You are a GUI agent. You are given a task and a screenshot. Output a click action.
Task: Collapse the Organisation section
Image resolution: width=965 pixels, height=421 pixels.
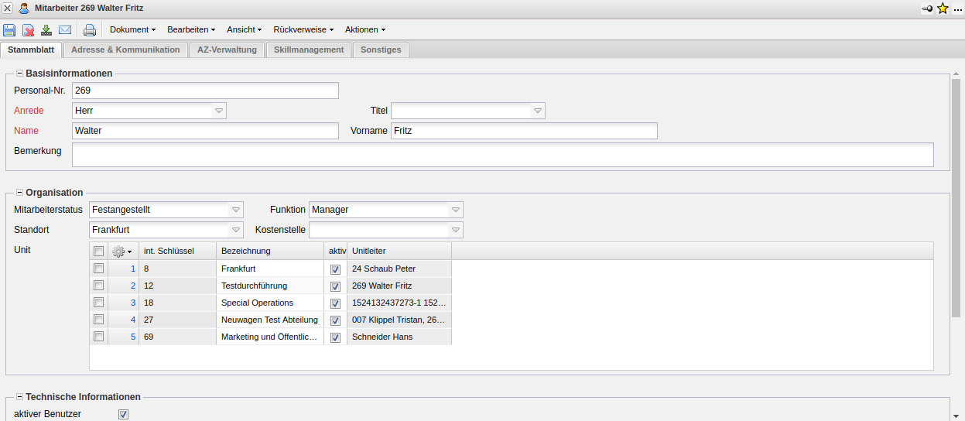[x=19, y=193]
